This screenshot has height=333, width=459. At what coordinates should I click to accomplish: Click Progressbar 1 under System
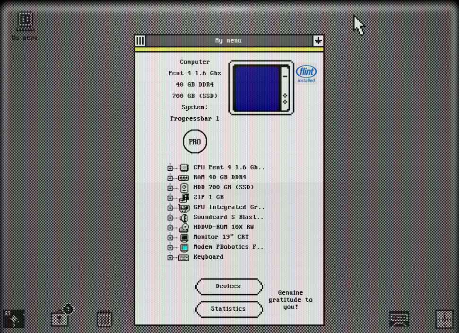tap(195, 118)
